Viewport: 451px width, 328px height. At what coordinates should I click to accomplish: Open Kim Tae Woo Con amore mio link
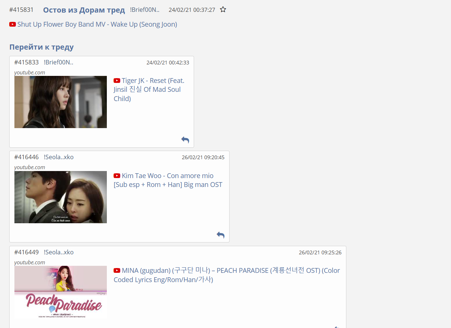(x=168, y=180)
